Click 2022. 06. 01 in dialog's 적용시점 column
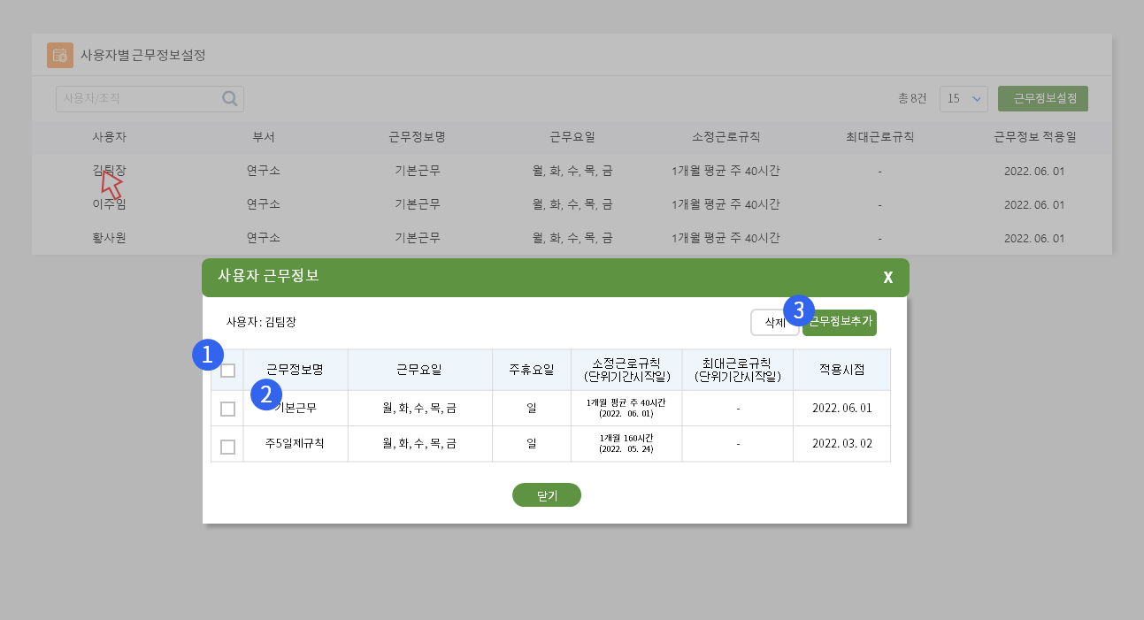Screen dimensions: 1144x620 tap(841, 409)
